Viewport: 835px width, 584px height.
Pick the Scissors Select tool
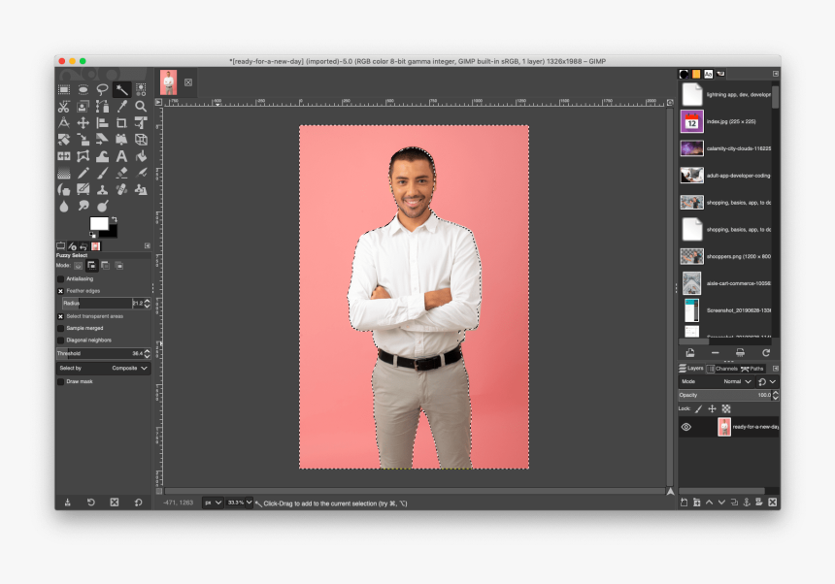(63, 107)
